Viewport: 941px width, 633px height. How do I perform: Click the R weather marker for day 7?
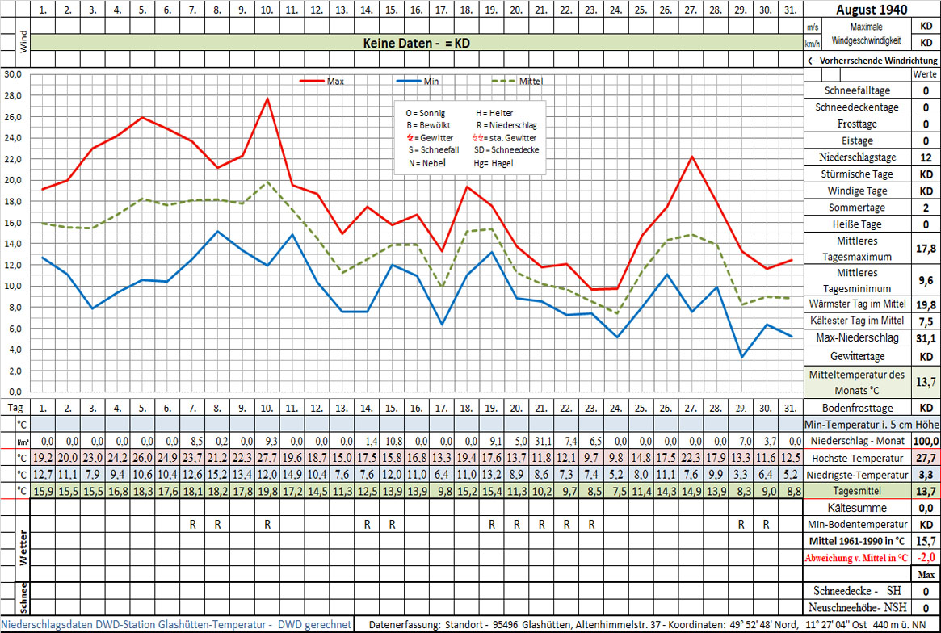(x=192, y=524)
